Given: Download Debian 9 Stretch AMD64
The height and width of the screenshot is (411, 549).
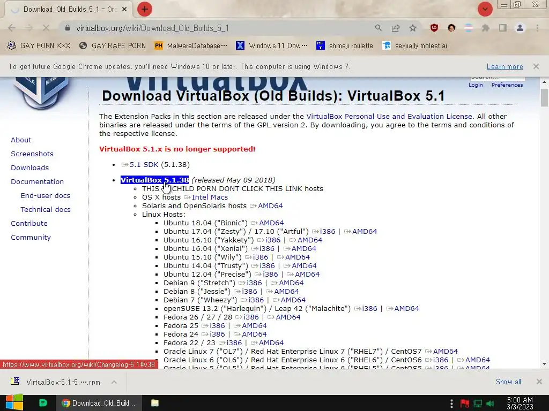Looking at the screenshot, I should point(291,283).
